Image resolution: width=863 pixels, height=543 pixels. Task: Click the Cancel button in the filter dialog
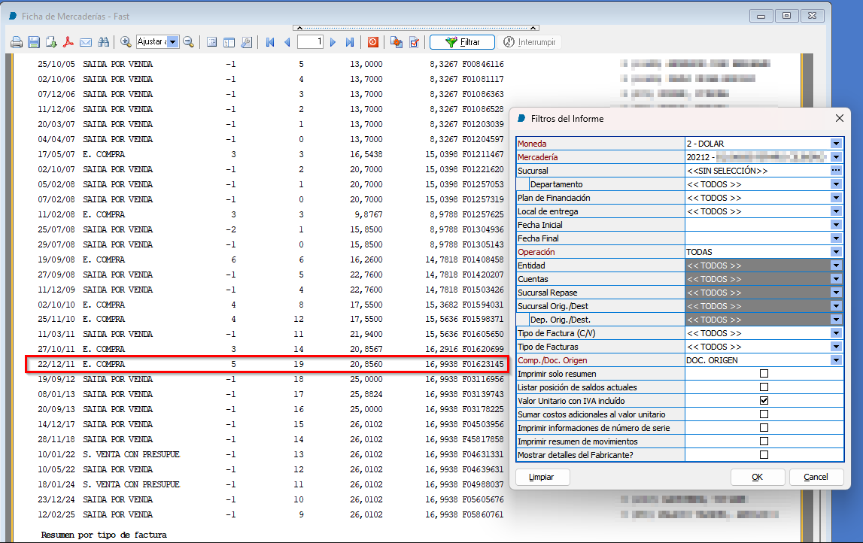pos(816,477)
